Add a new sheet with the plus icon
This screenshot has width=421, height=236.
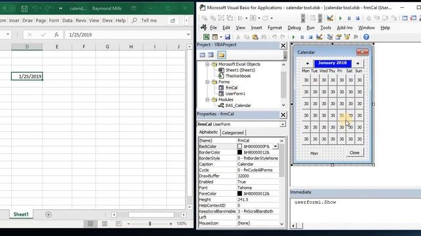48,214
